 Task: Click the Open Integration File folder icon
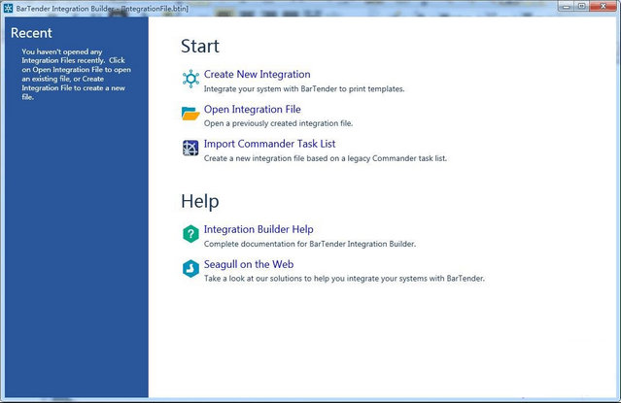[x=190, y=114]
